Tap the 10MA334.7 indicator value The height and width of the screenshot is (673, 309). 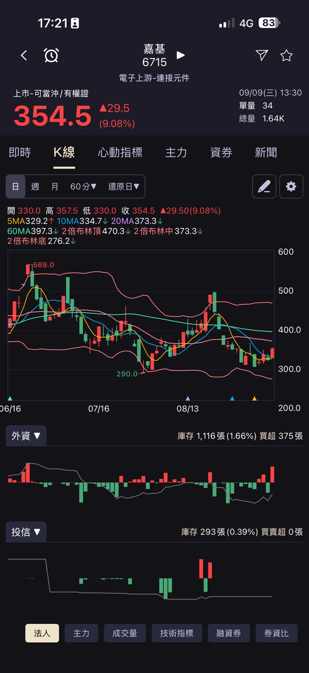(x=82, y=221)
